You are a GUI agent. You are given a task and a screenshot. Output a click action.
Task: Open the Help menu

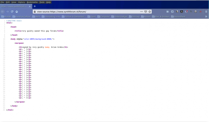click(48, 2)
